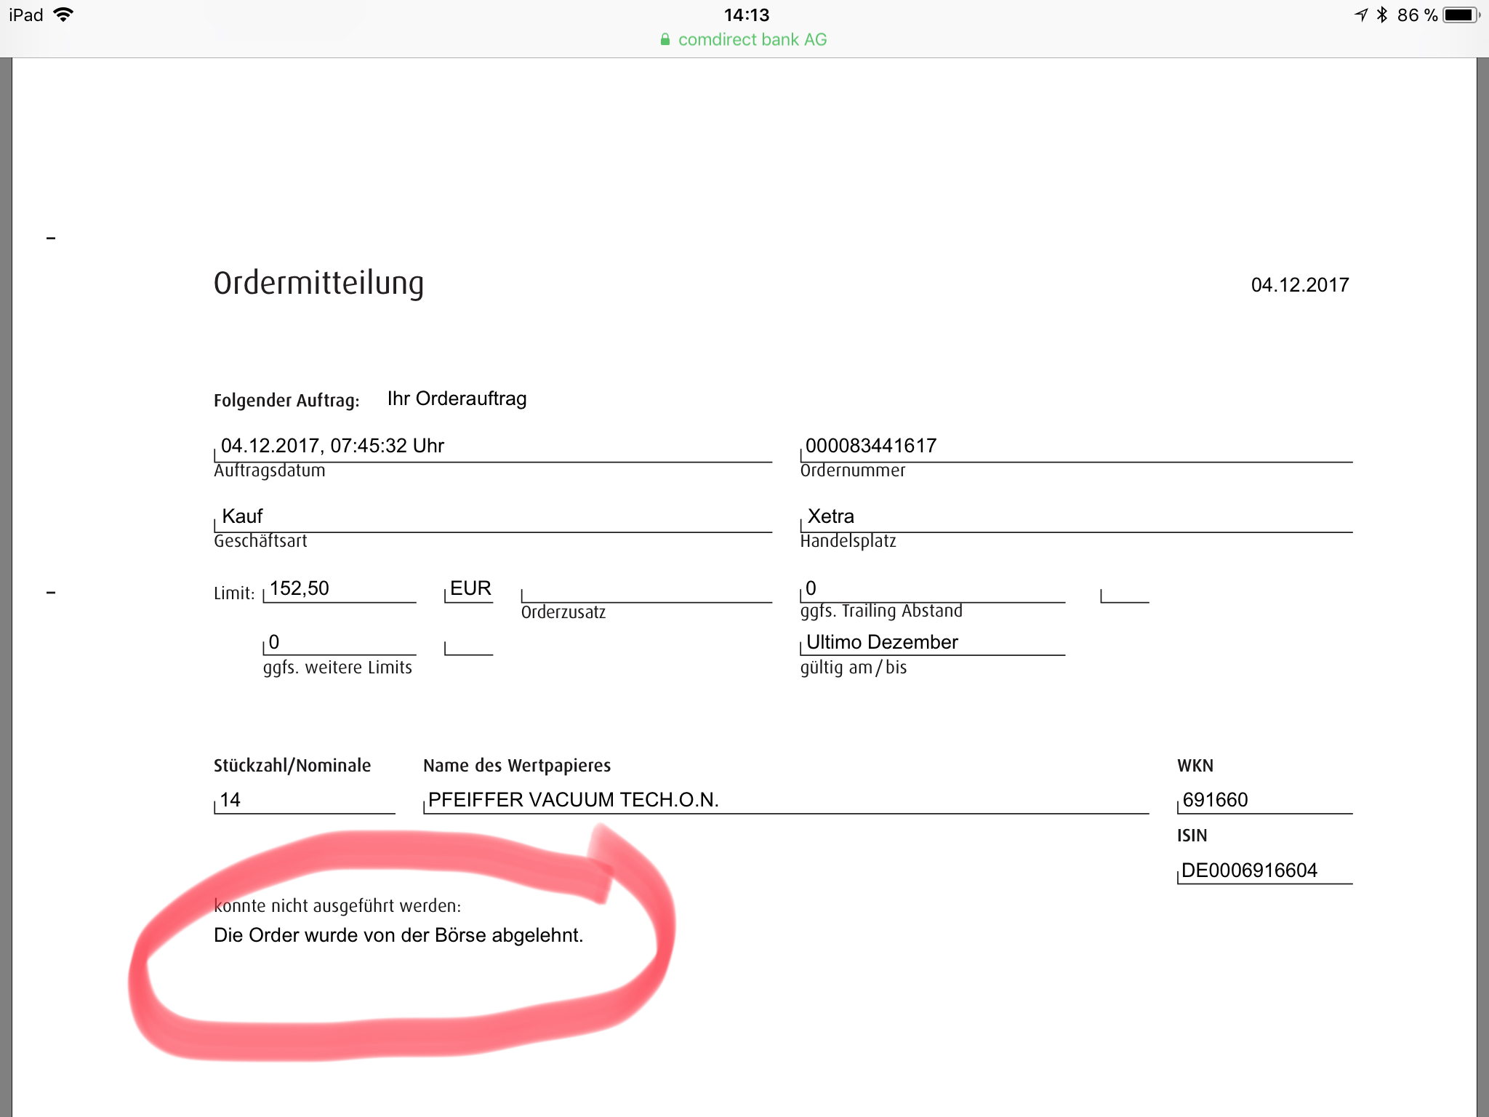Select the Kauf Geschäftsart field
The image size is (1489, 1117).
pyautogui.click(x=242, y=516)
